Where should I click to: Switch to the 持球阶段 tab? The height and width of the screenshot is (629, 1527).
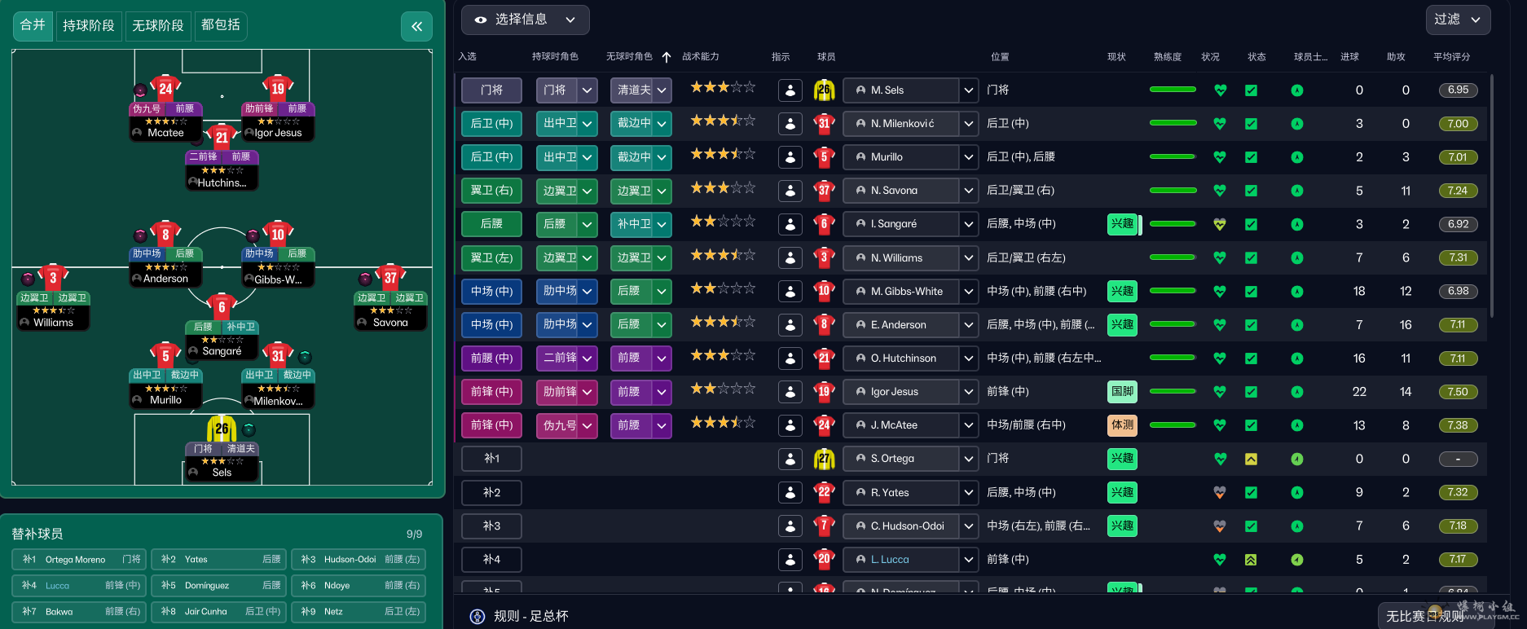click(89, 25)
